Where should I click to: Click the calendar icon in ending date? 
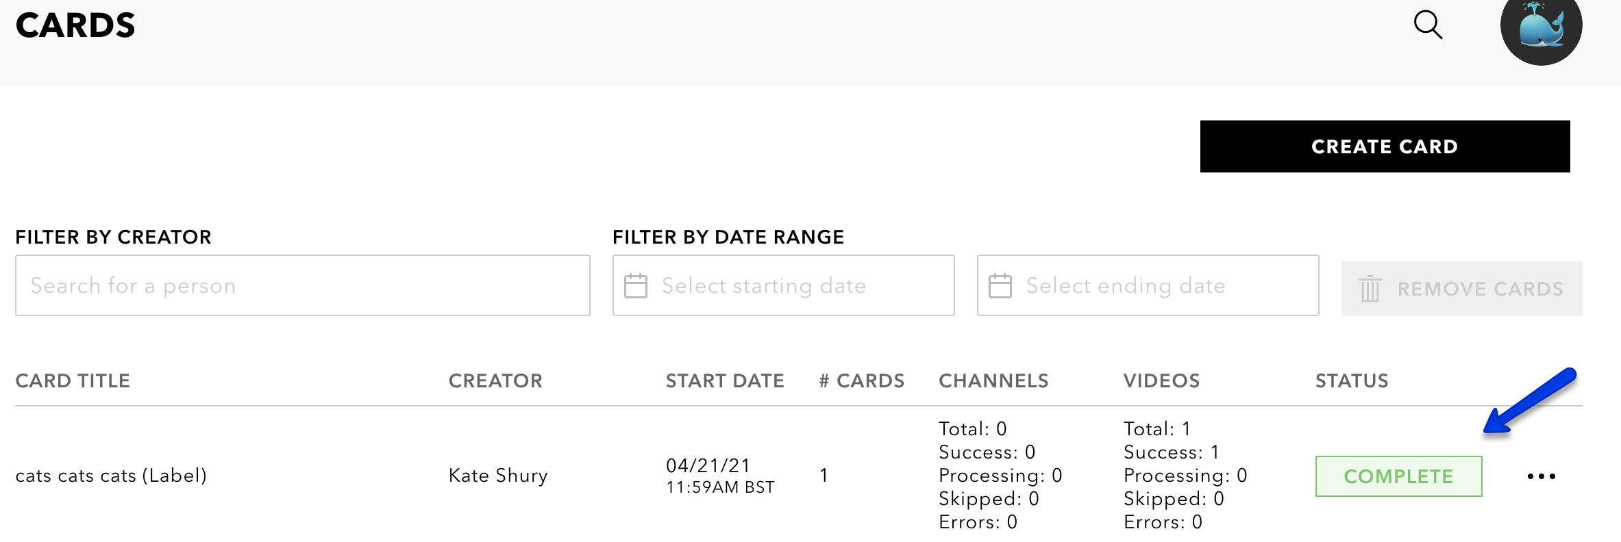click(x=1000, y=285)
